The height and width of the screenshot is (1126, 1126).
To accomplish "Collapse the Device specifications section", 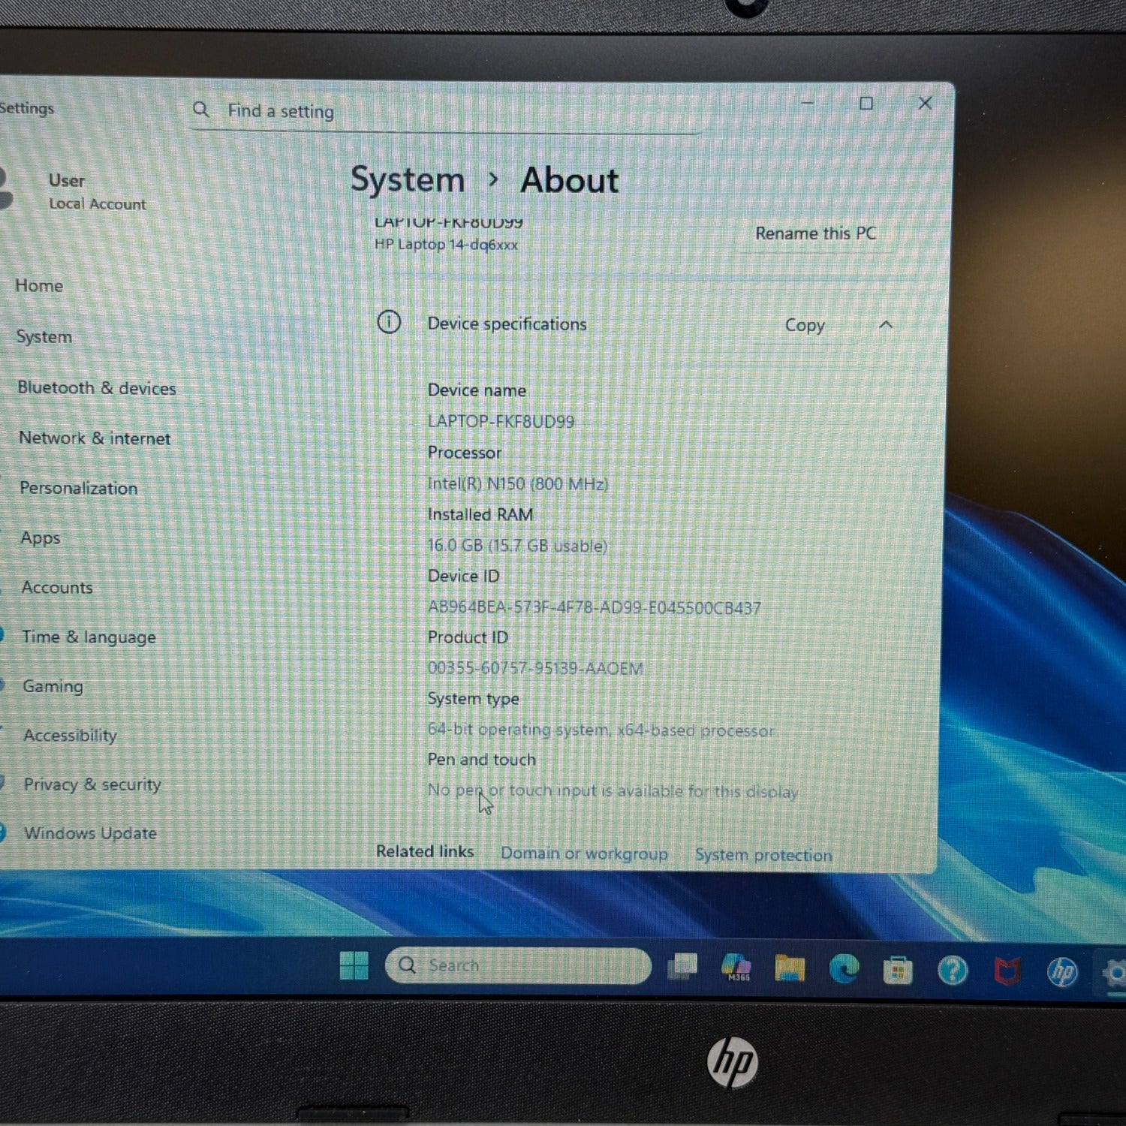I will point(886,325).
